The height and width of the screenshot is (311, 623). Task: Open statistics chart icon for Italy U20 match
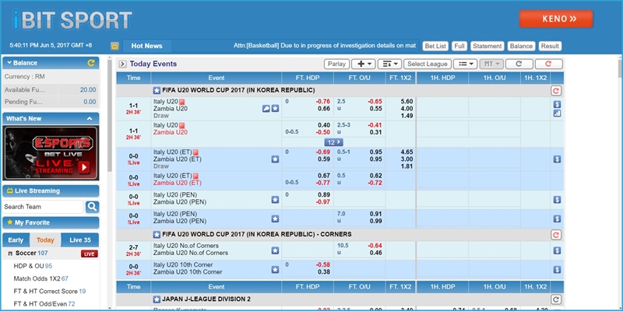click(x=557, y=113)
